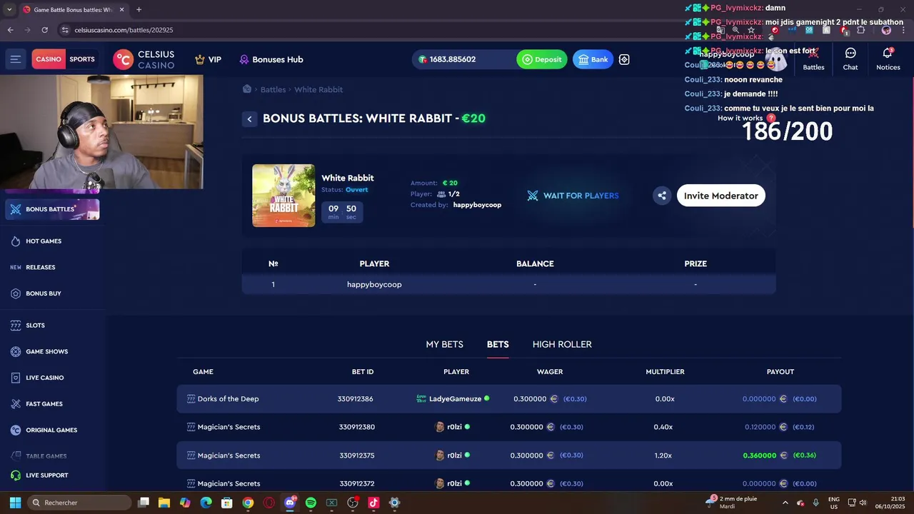Open Releases in the sidebar
This screenshot has height=514, width=914.
(x=40, y=267)
